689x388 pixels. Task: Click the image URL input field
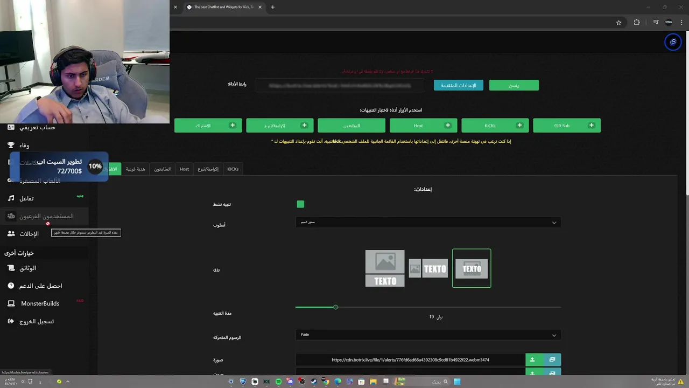pyautogui.click(x=410, y=359)
